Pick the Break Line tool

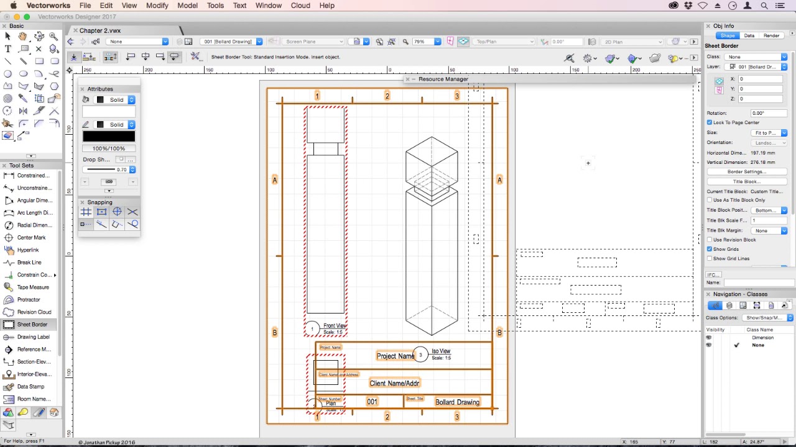tap(29, 263)
